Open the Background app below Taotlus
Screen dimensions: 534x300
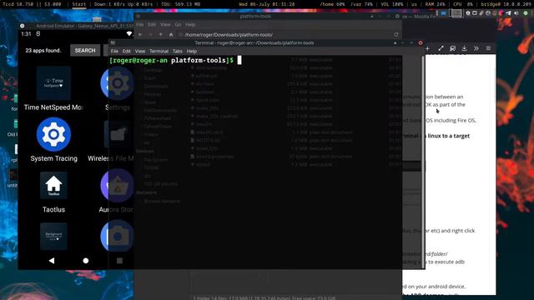click(53, 236)
